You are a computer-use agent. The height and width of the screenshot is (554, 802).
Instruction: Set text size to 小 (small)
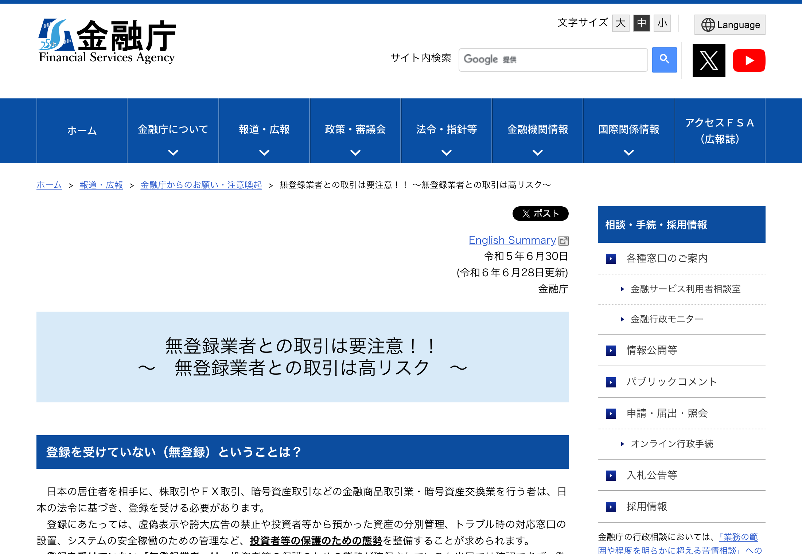coord(662,23)
